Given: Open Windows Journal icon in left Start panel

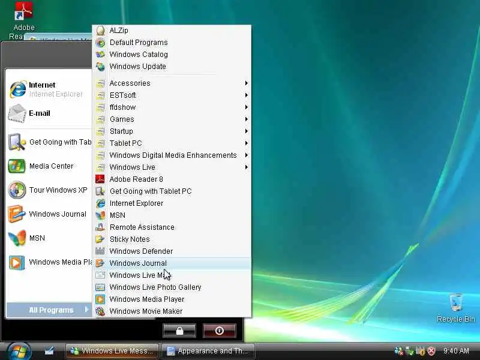Looking at the screenshot, I should (17, 214).
